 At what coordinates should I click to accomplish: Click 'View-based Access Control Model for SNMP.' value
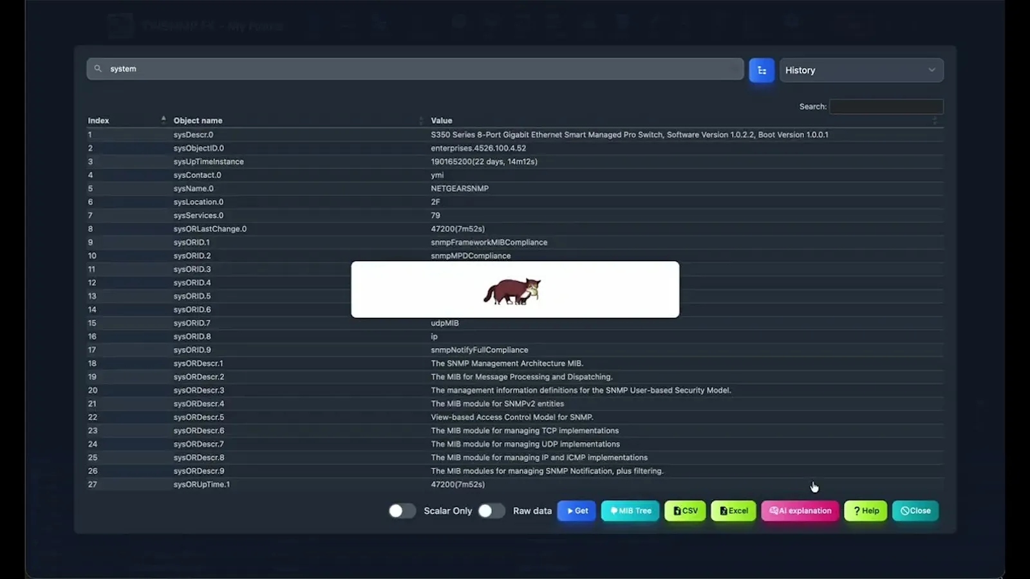pos(512,417)
